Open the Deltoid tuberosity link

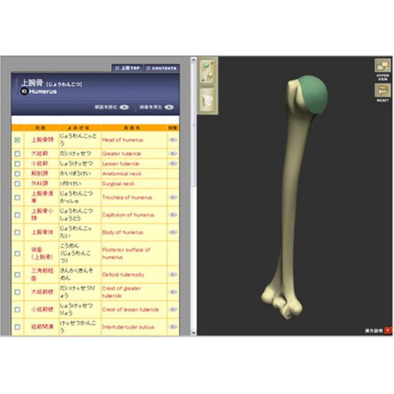click(123, 274)
